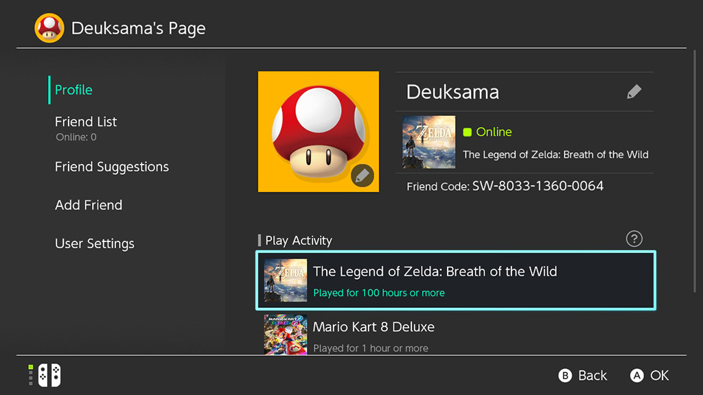The width and height of the screenshot is (703, 395).
Task: Choose Add Friend in sidebar
Action: 89,205
